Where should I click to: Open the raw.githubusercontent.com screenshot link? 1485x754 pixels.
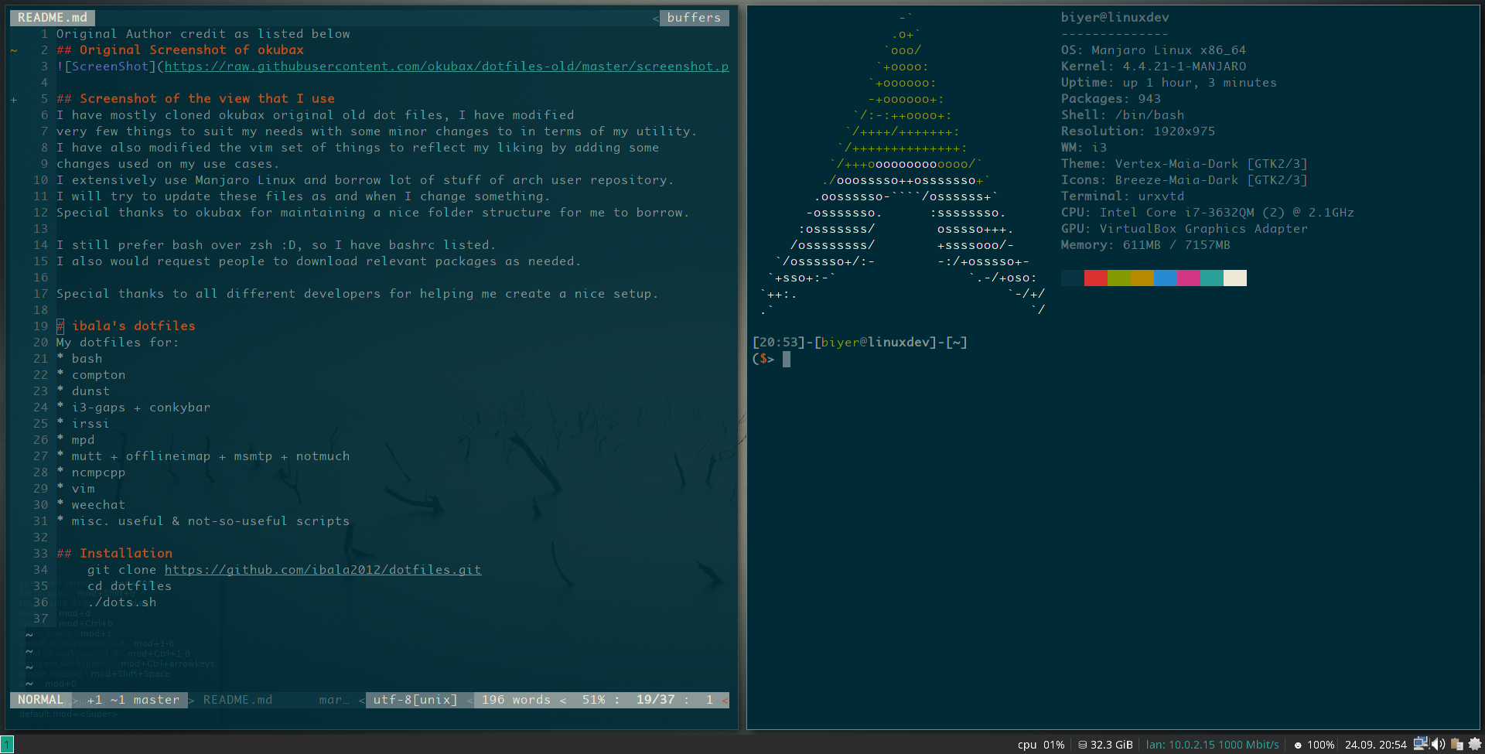446,67
